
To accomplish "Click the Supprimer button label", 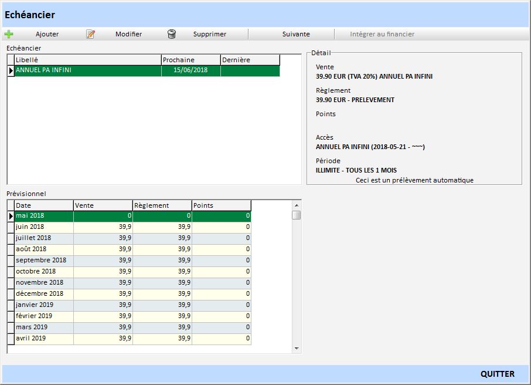I will [210, 34].
